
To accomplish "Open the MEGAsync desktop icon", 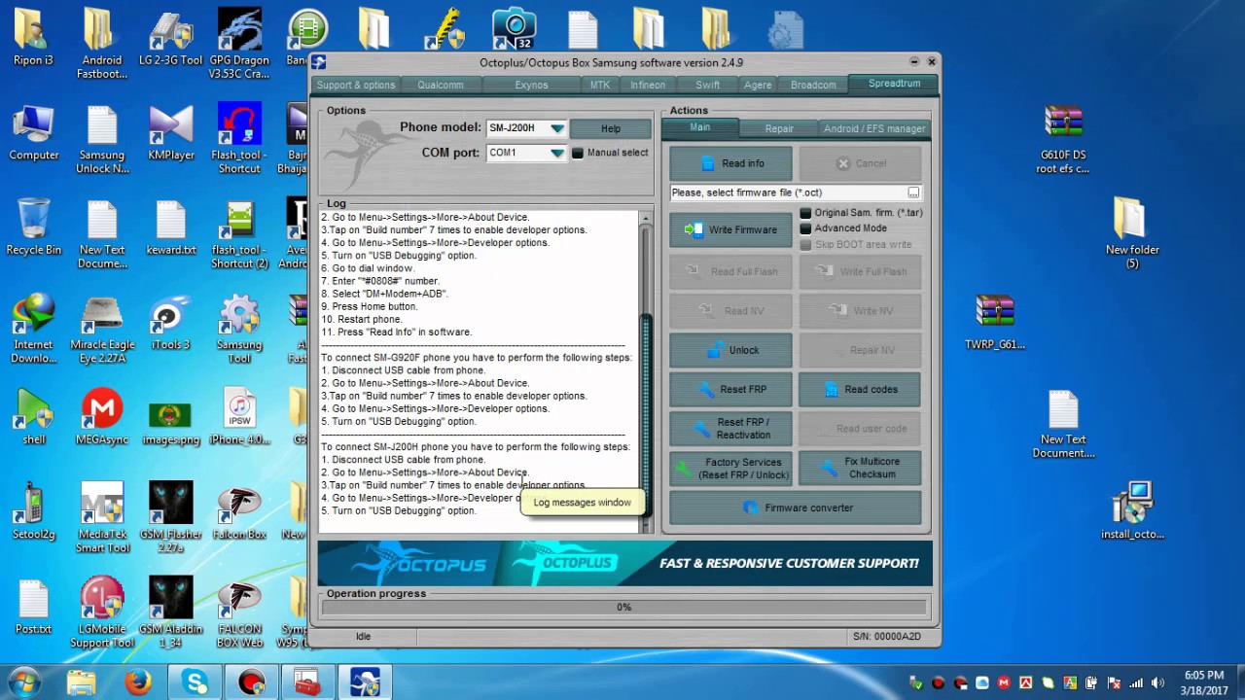I will (102, 417).
